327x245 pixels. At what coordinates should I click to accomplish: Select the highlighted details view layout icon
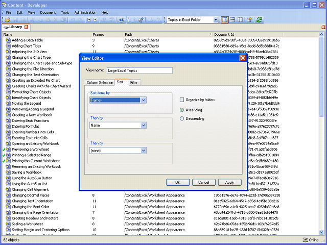point(225,20)
